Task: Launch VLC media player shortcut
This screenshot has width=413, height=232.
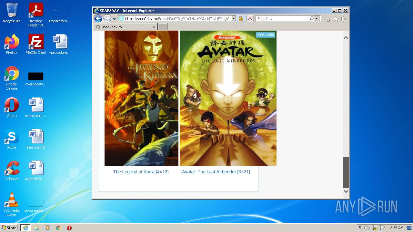Action: [12, 204]
